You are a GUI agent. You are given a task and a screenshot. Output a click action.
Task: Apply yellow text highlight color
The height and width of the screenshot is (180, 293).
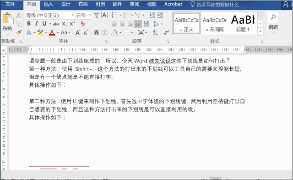click(40, 32)
